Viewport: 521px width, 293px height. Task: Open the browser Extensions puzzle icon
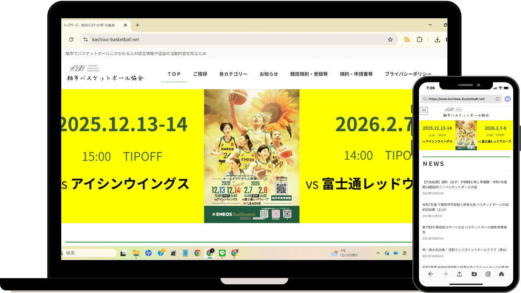click(x=419, y=40)
